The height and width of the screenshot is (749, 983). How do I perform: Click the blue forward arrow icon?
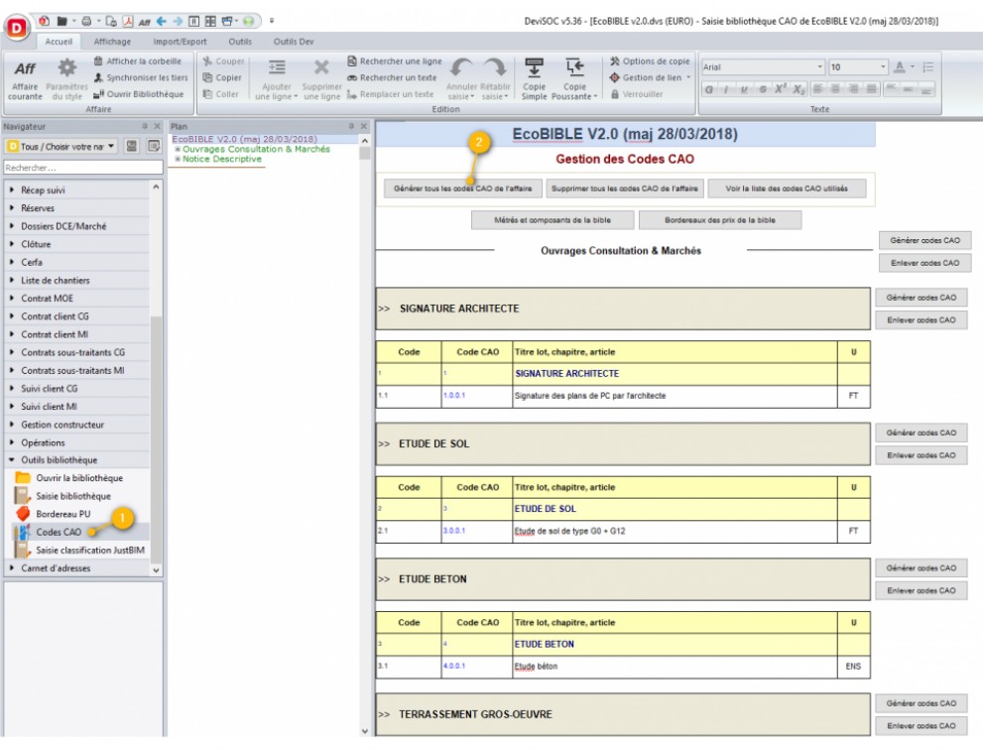178,21
